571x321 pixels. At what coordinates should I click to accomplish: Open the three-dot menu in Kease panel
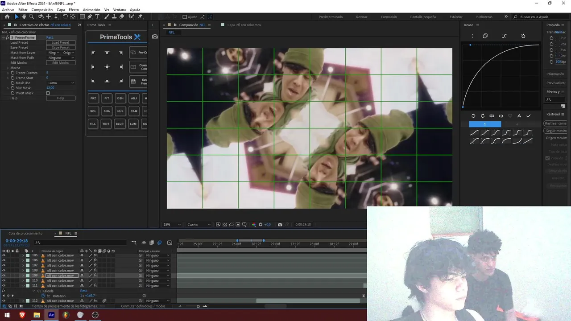click(x=472, y=36)
